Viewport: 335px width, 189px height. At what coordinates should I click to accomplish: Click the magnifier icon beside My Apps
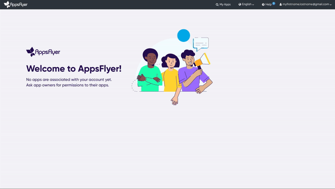coord(217,4)
